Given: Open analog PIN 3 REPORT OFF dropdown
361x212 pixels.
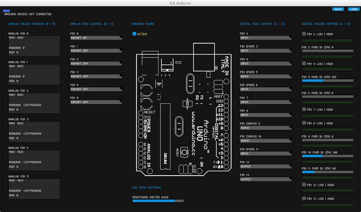Looking at the screenshot, I should point(96,76).
